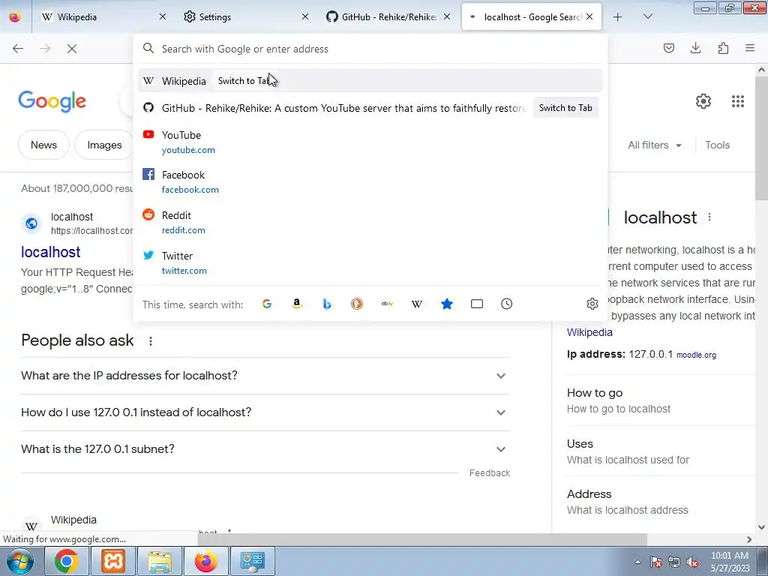
Task: Search history using the clock icon
Action: point(506,304)
